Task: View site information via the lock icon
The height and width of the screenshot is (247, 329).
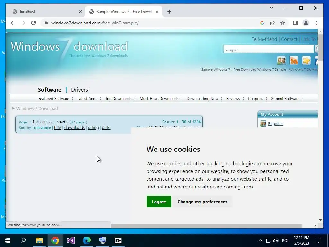Action: [x=46, y=23]
